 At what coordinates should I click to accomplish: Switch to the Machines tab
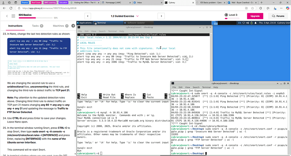(x=58, y=26)
